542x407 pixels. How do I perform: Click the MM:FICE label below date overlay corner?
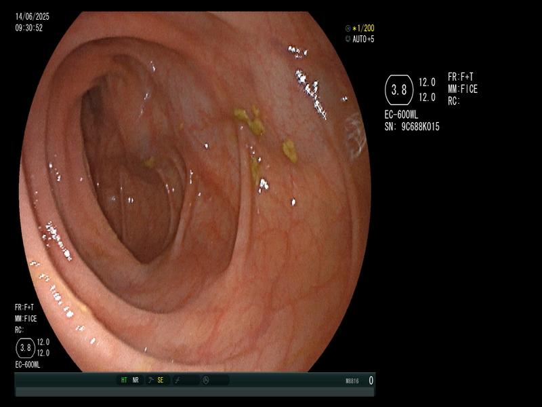pyautogui.click(x=26, y=319)
